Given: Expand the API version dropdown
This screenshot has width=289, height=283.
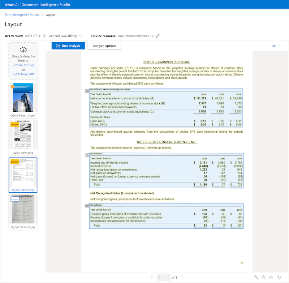Looking at the screenshot, I should pos(80,36).
